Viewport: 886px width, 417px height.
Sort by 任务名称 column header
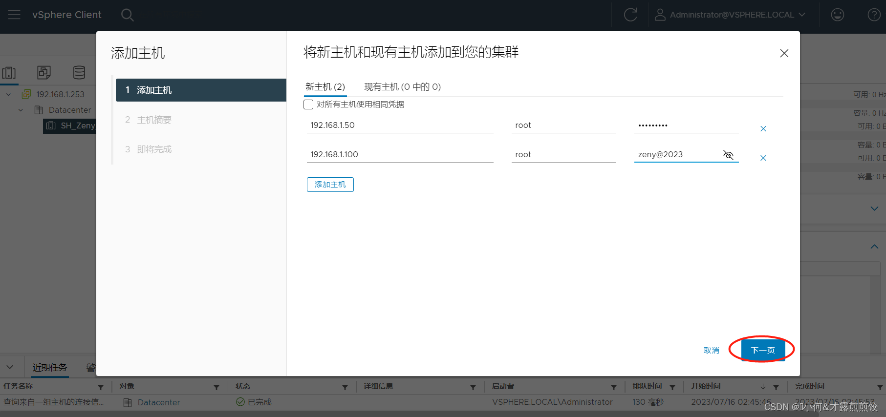18,386
